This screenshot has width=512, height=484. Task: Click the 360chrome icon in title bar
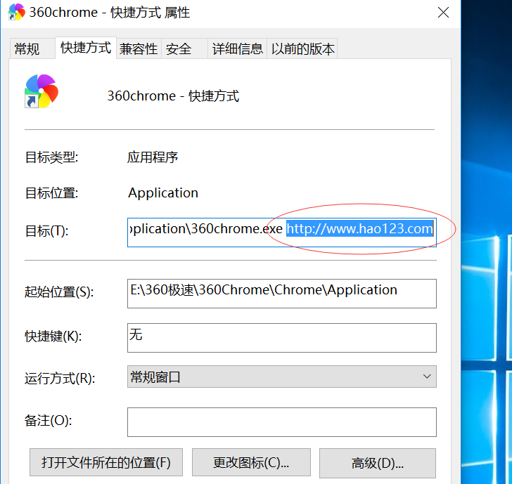click(x=17, y=12)
